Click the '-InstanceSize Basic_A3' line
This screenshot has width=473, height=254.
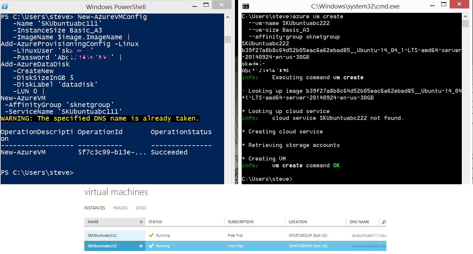point(58,30)
